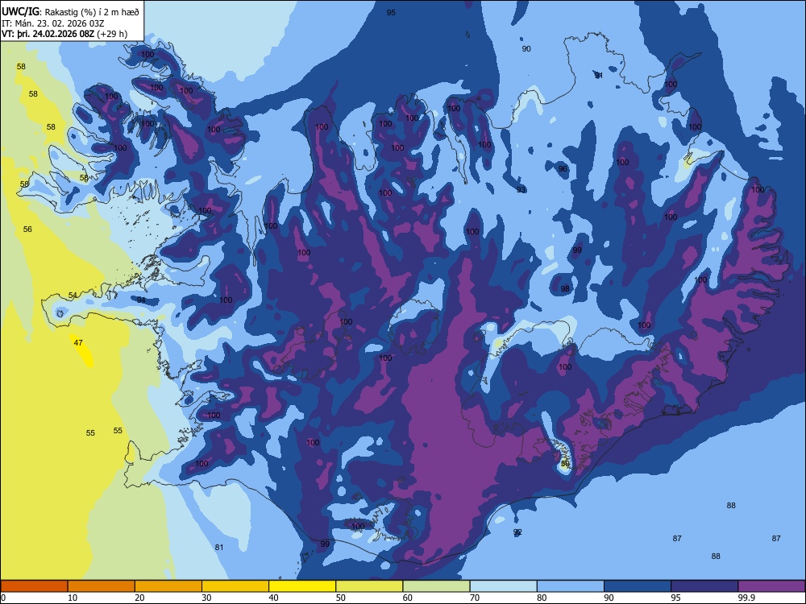Click the legend tick label 10

coord(73,598)
